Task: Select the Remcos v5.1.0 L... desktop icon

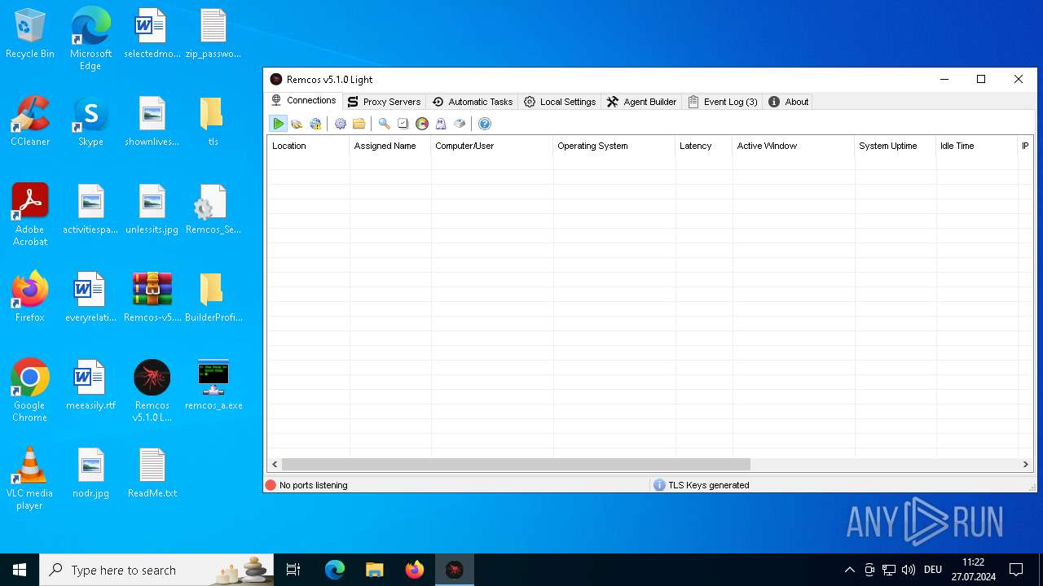Action: coord(152,390)
